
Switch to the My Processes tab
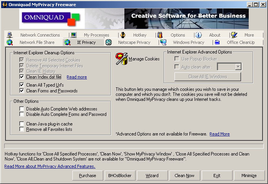point(96,35)
